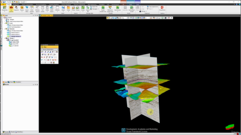Close the Tool Palette window
The height and width of the screenshot is (135, 241).
(x=58, y=45)
